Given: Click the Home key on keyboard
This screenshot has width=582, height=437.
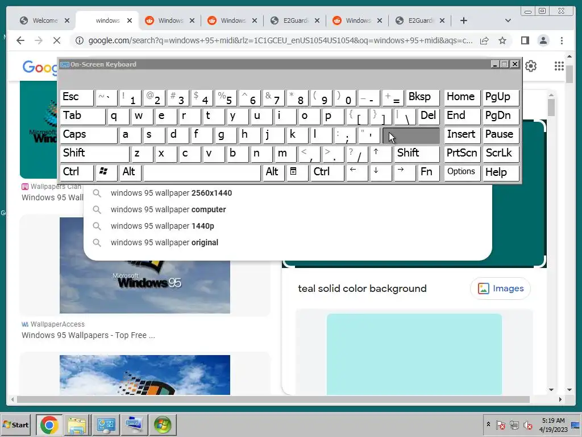Looking at the screenshot, I should click(x=462, y=97).
